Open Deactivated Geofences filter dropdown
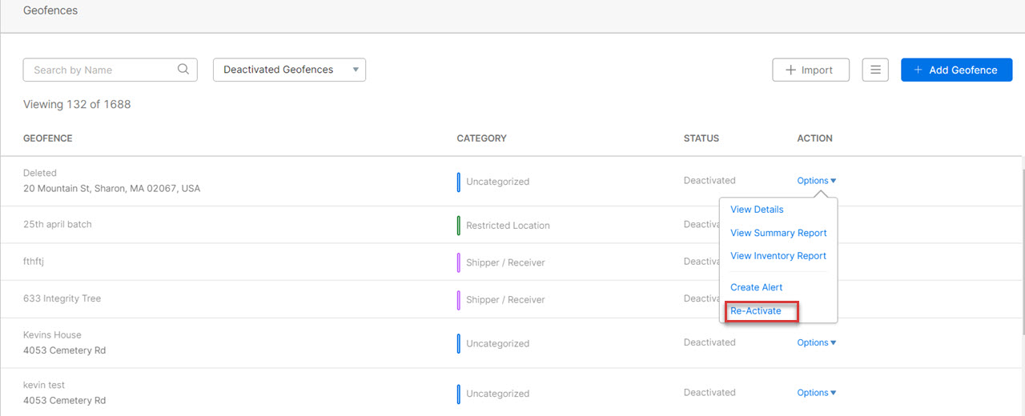Viewport: 1025px width, 416px height. (x=289, y=70)
